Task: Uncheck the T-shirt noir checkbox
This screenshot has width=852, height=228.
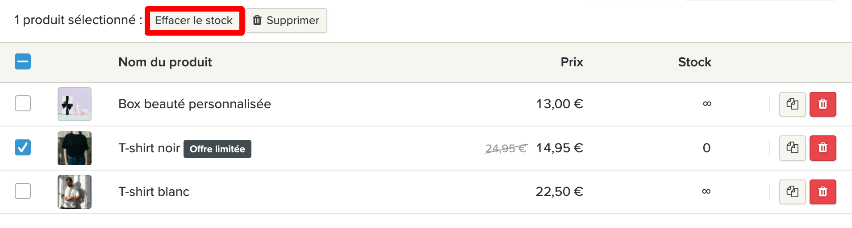Action: [x=23, y=147]
